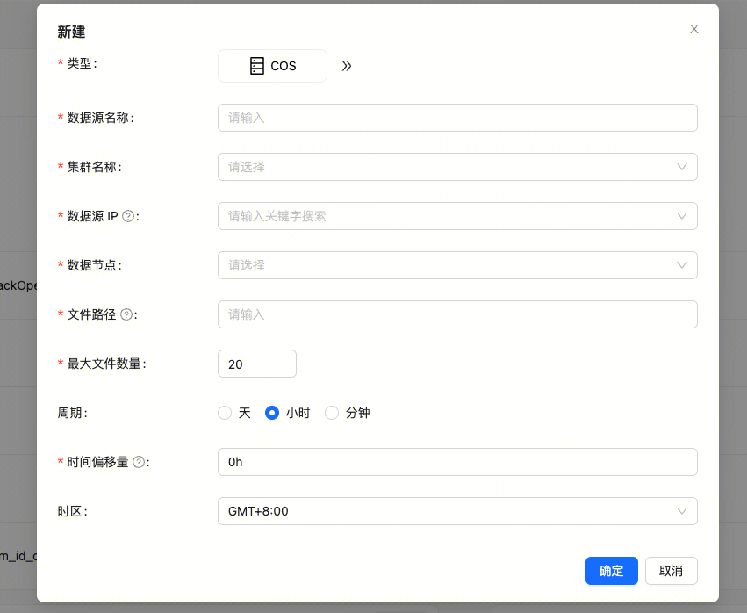
Task: Click the 时间偏移量 field showing 0h
Action: [x=456, y=462]
